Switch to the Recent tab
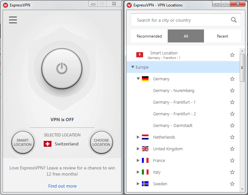Viewport: 248px width, 195px height. click(x=222, y=36)
